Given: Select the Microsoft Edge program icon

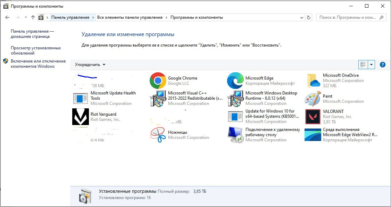Looking at the screenshot, I should click(235, 81).
